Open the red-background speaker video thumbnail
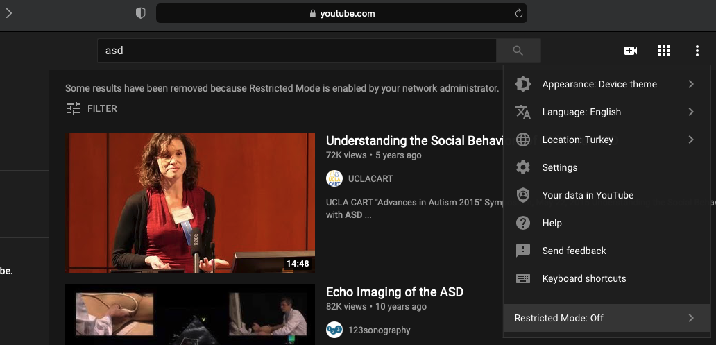 click(190, 203)
